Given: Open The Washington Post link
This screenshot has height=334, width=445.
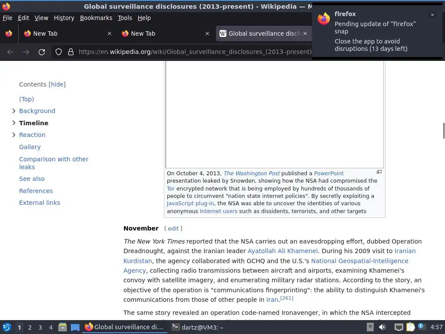Looking at the screenshot, I should (x=252, y=173).
